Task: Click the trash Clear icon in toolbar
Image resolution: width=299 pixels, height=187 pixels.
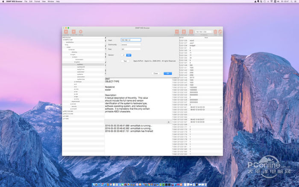Action: tap(215, 32)
